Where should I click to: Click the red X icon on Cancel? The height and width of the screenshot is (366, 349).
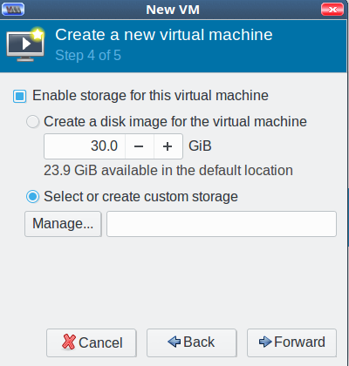[69, 342]
